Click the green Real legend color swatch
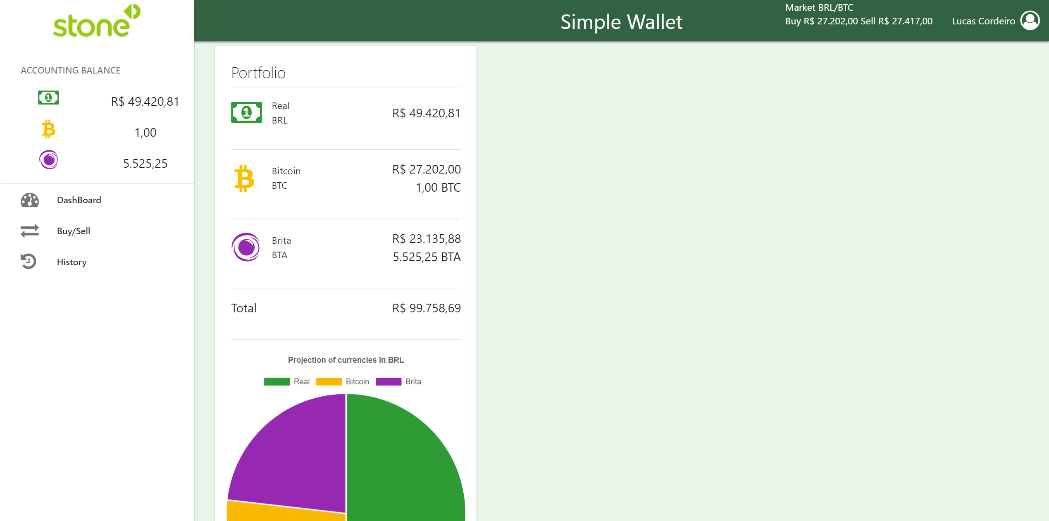This screenshot has width=1049, height=521. click(276, 381)
